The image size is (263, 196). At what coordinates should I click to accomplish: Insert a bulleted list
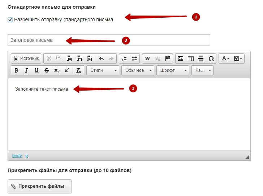(134, 58)
